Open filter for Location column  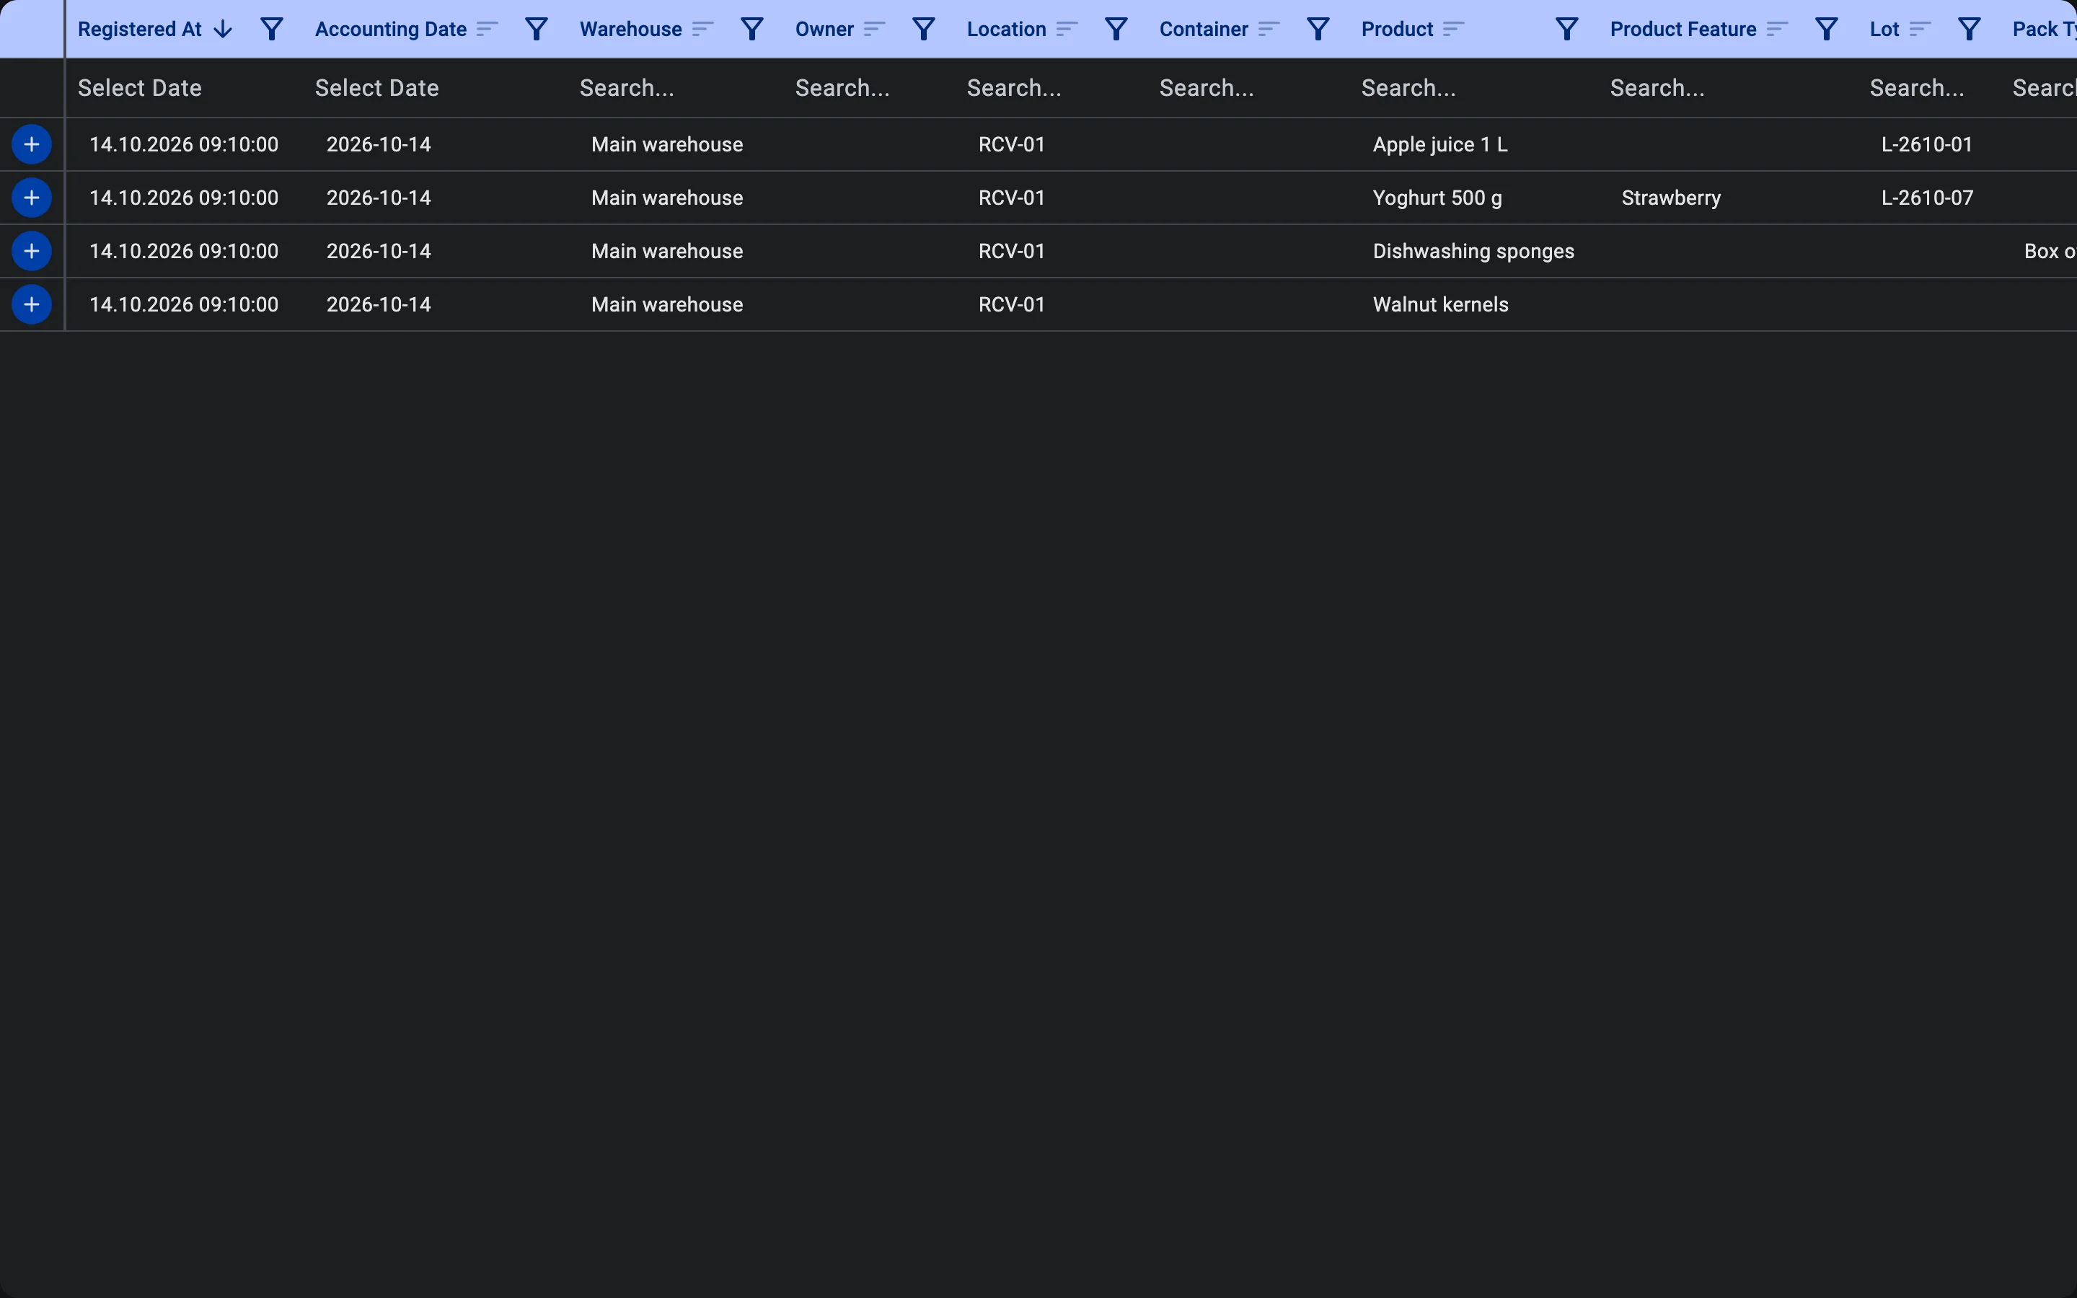click(1116, 29)
